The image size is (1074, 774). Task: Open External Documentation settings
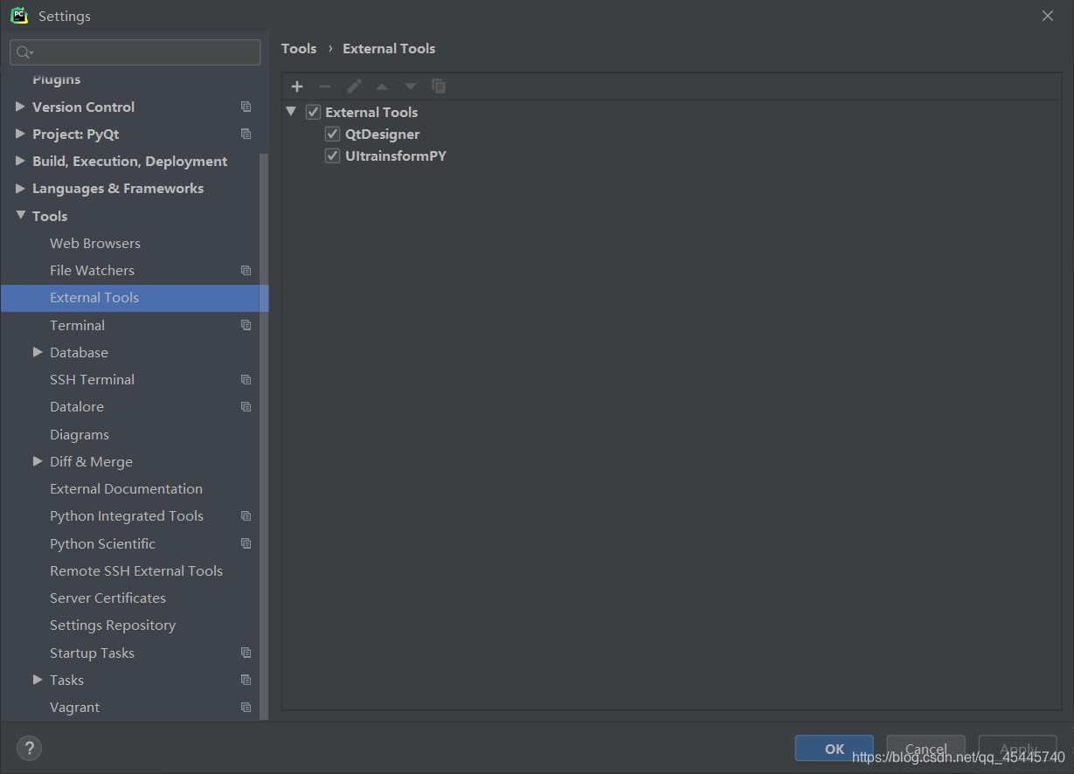(x=126, y=488)
